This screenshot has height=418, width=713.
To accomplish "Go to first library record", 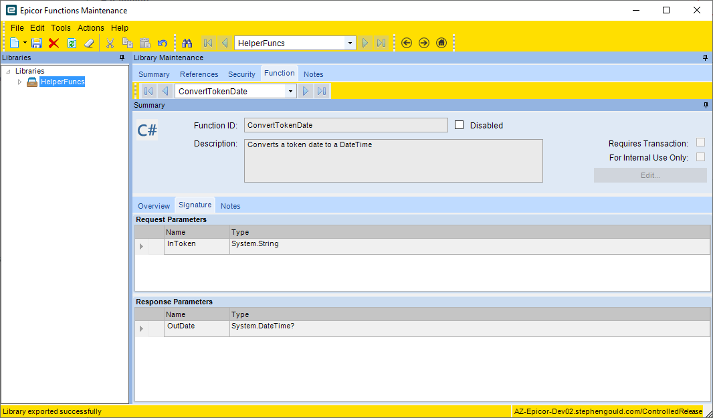I will point(208,43).
